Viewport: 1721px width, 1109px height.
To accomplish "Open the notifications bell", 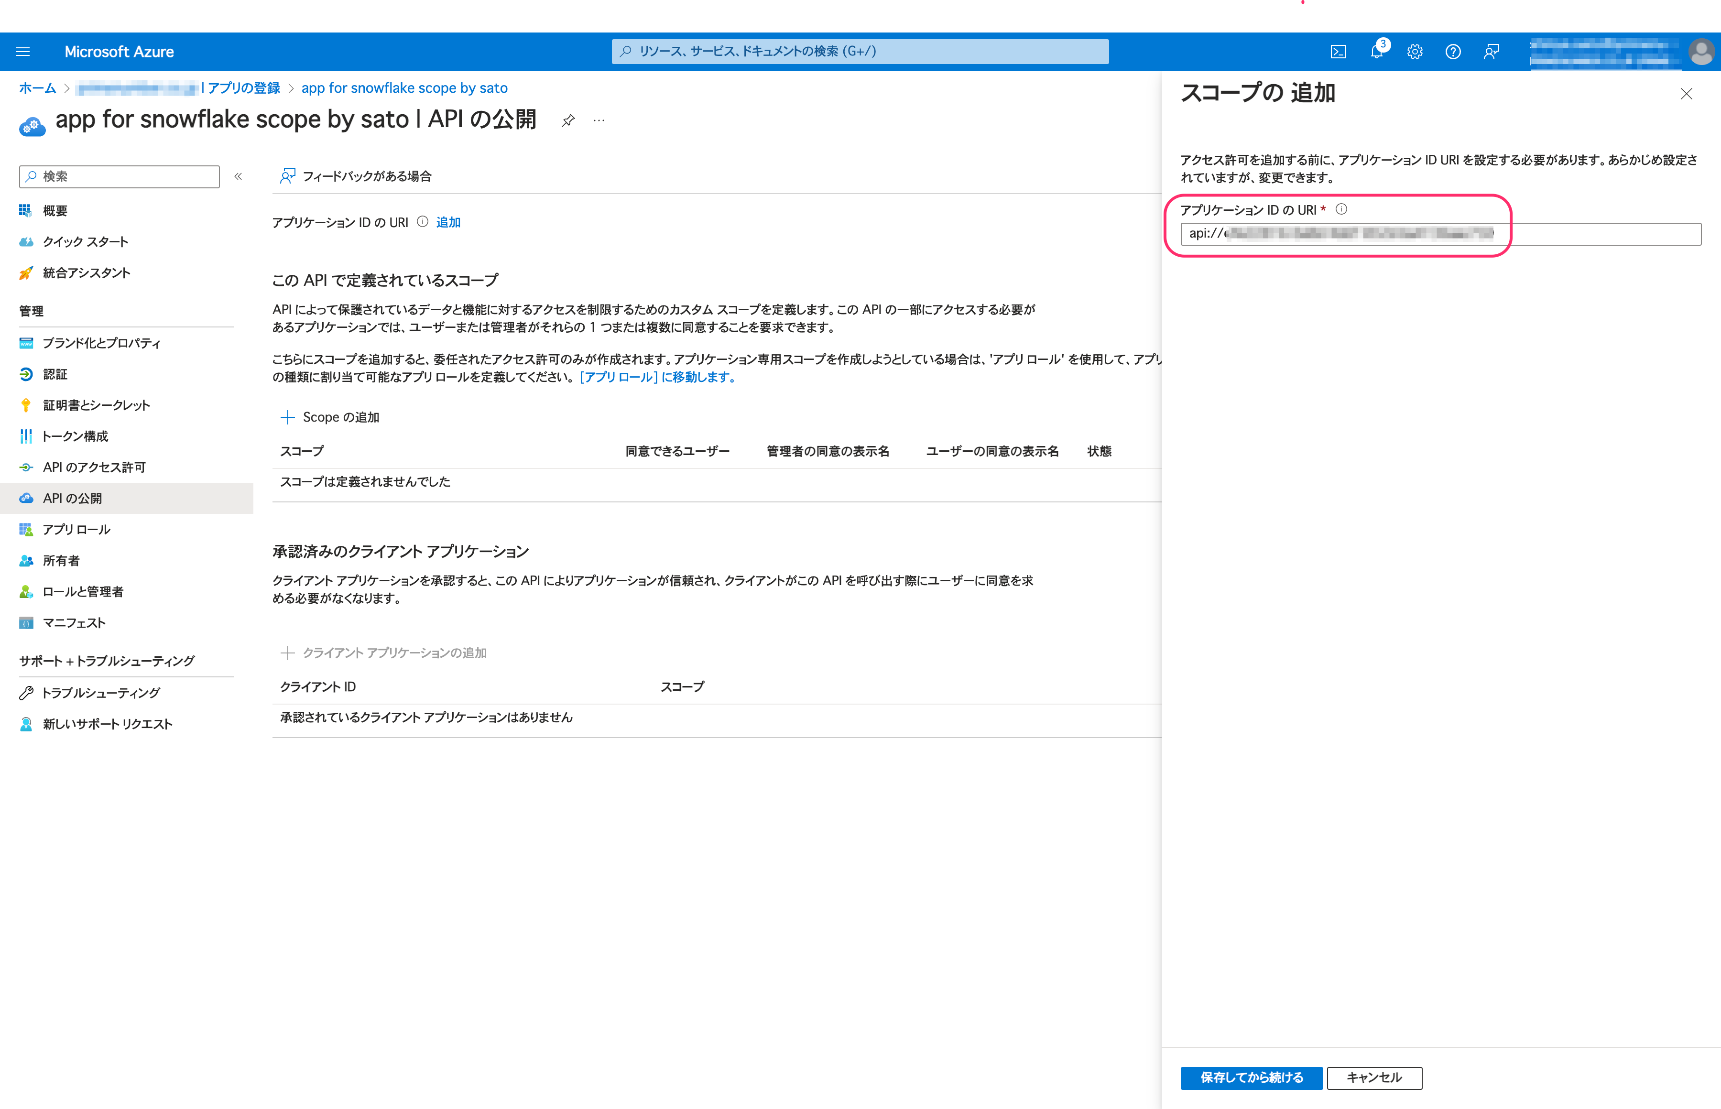I will click(x=1377, y=52).
